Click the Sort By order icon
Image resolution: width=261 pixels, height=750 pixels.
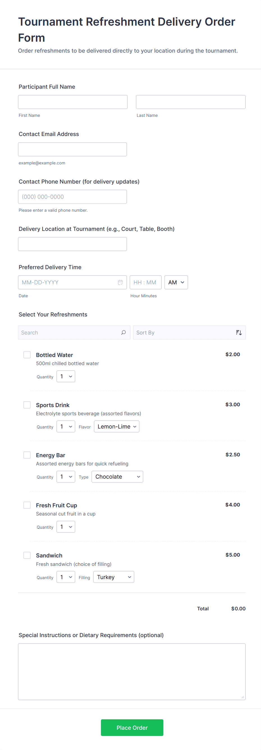pos(239,332)
